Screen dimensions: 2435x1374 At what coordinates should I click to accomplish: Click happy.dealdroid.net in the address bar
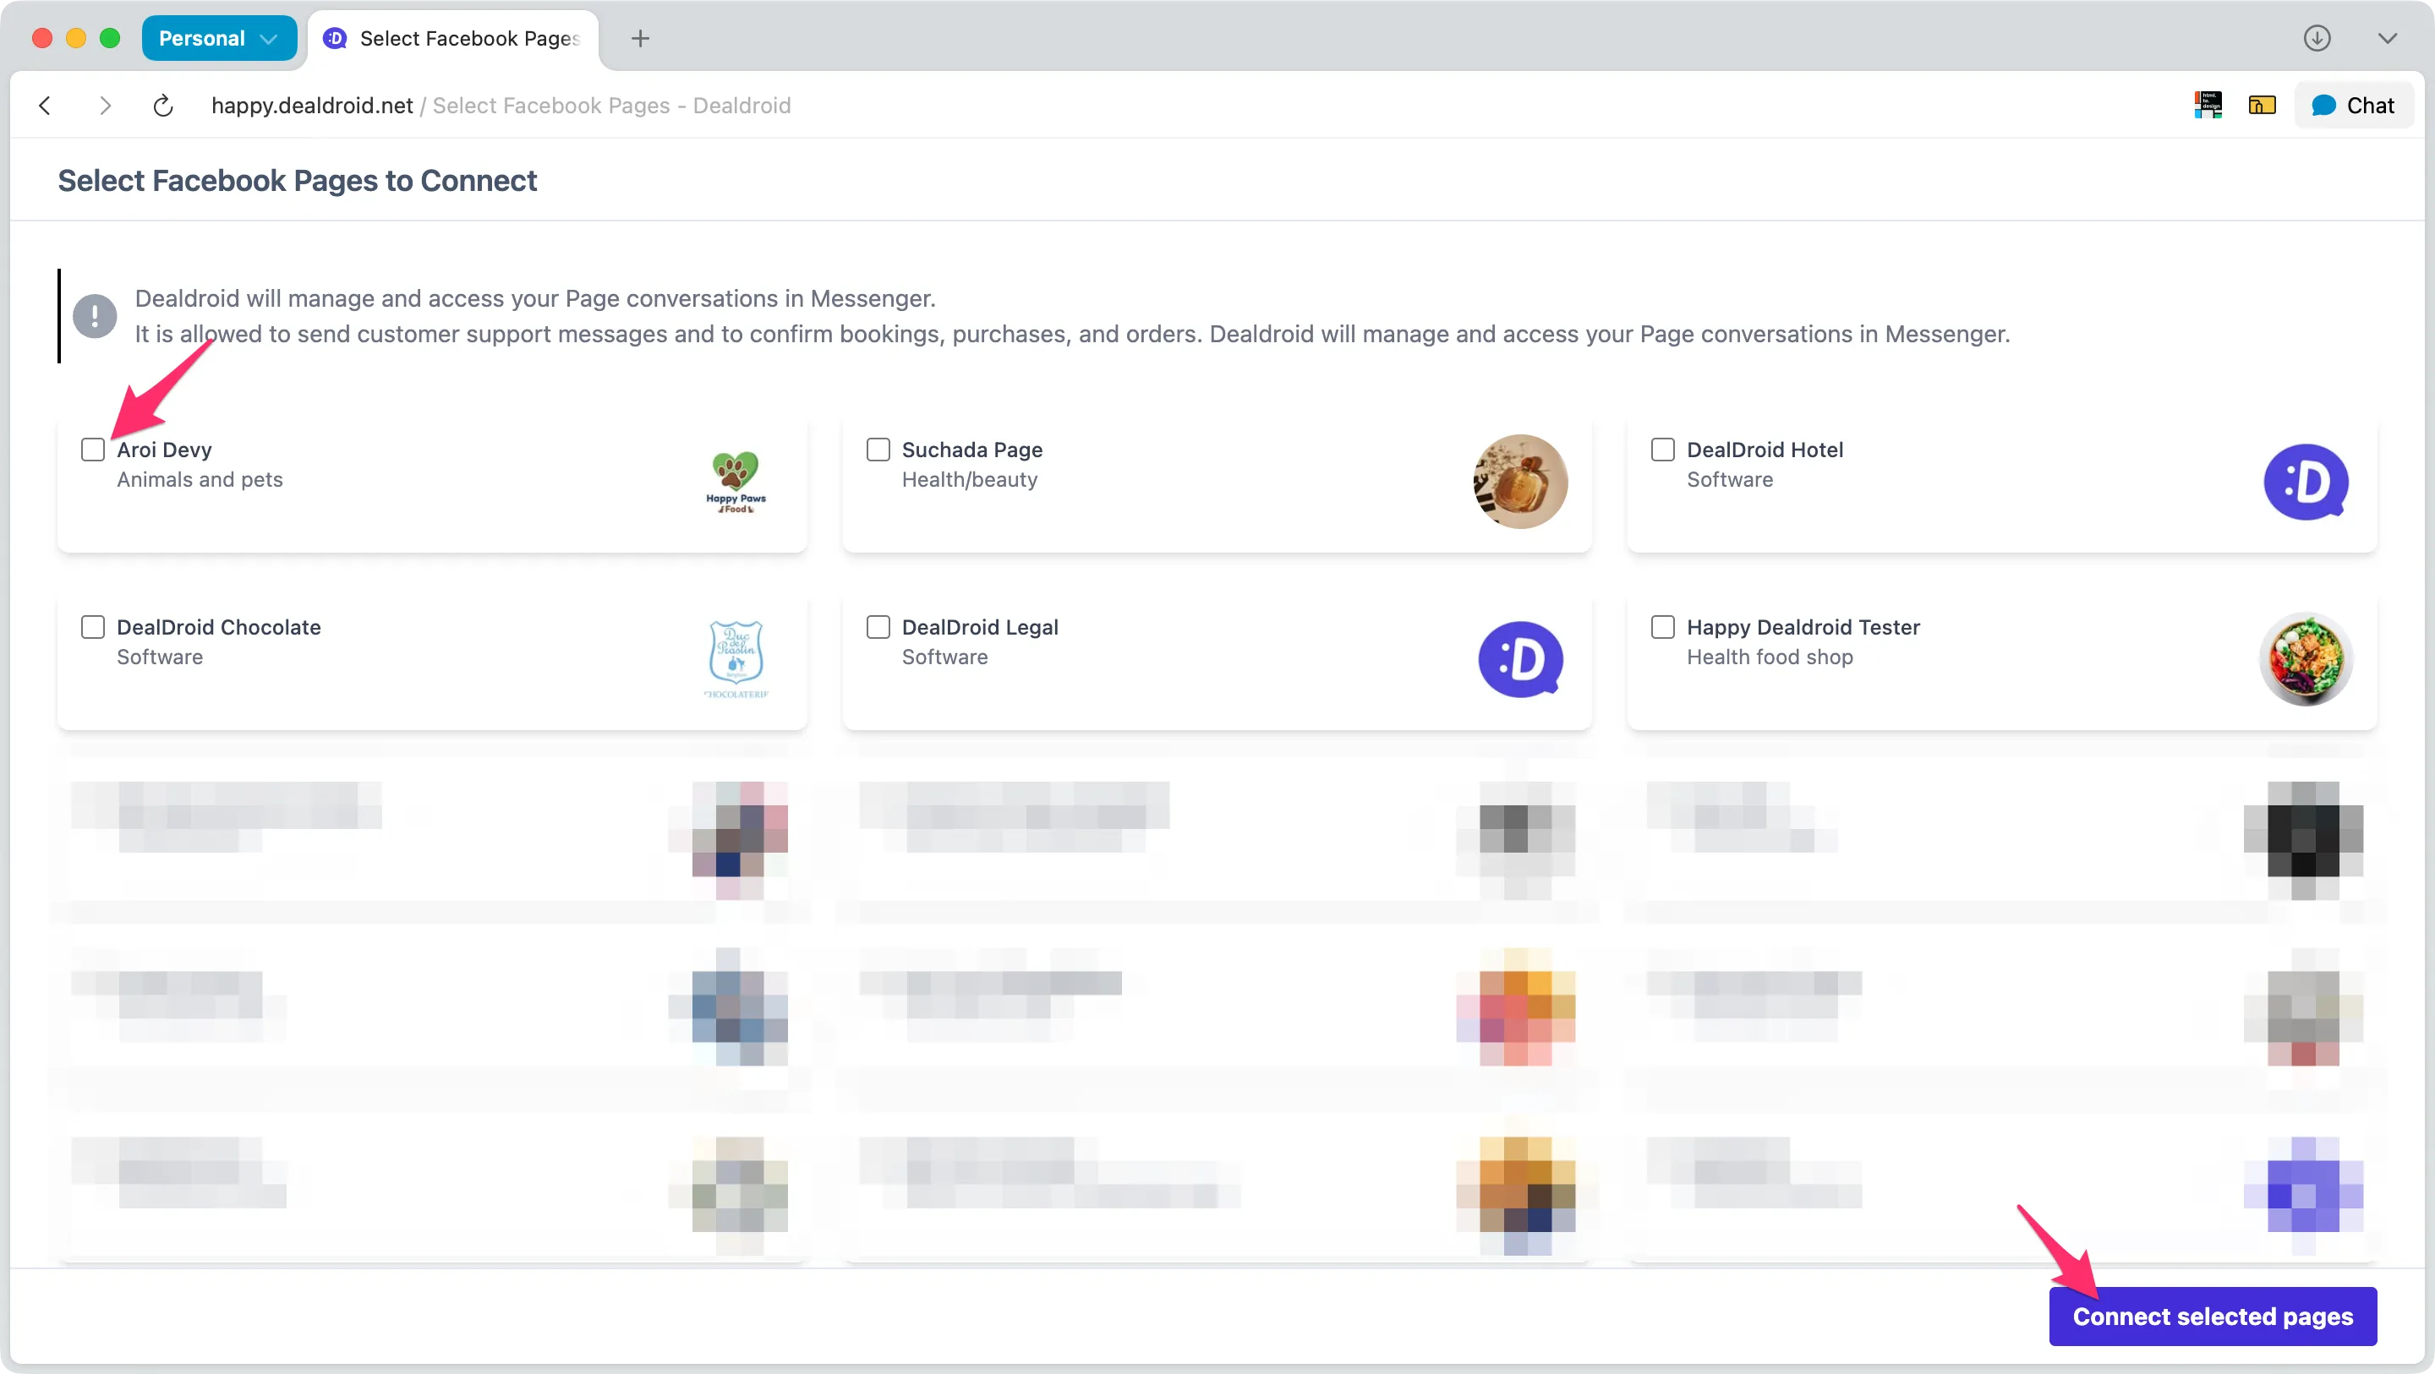point(310,105)
